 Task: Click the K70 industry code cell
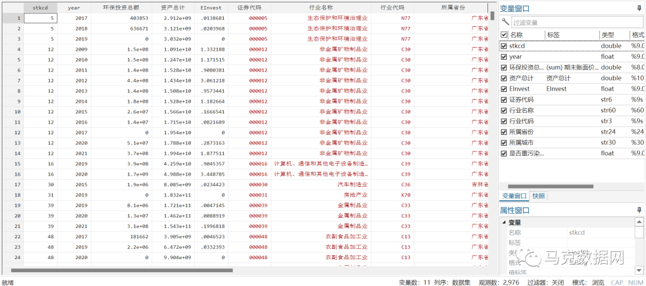tap(392, 195)
